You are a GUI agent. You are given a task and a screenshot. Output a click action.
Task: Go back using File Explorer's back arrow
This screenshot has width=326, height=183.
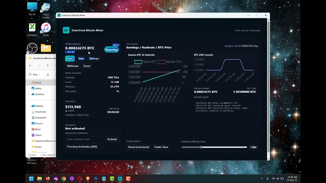click(x=30, y=66)
